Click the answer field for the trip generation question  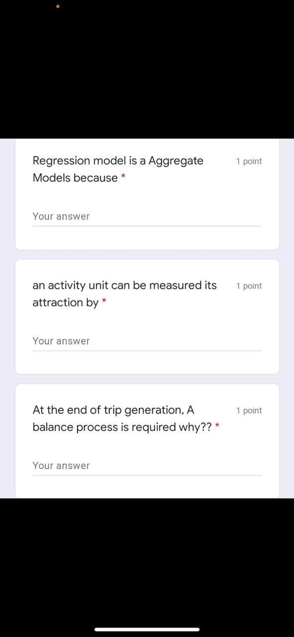pyautogui.click(x=147, y=467)
